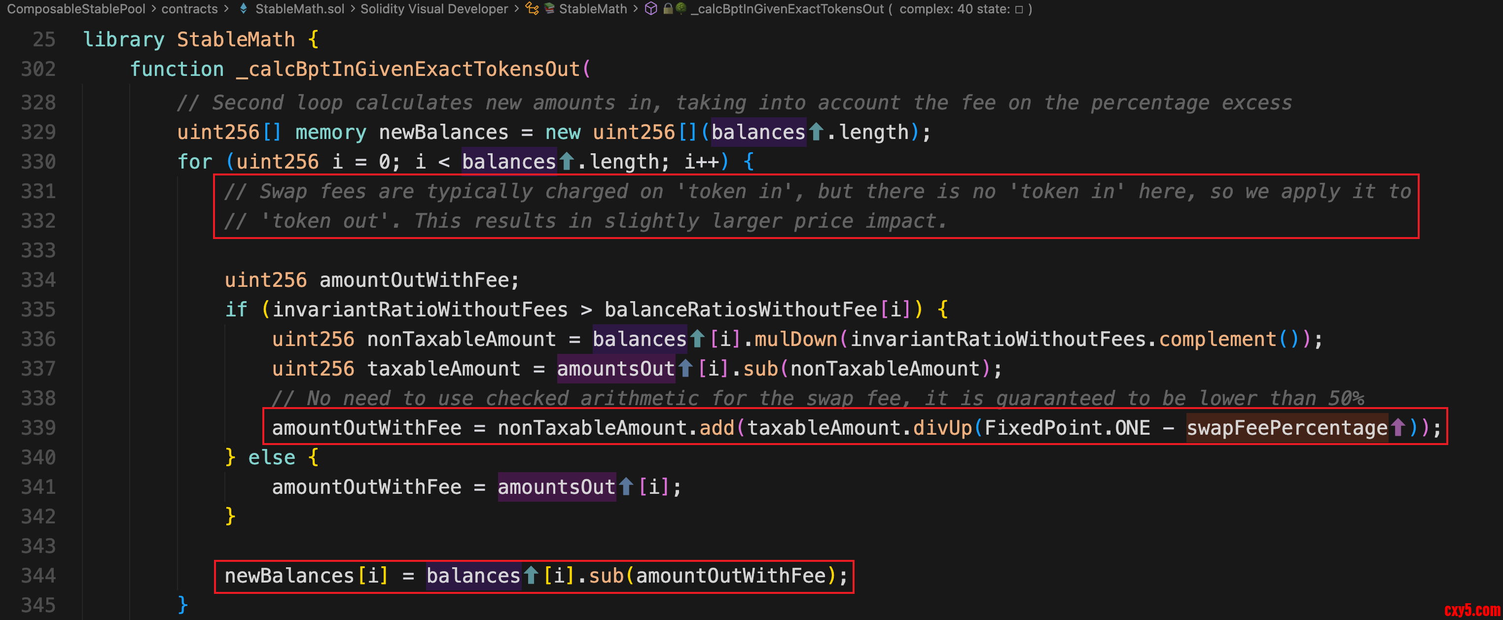Click the purple cube method icon
1503x620 pixels.
click(651, 9)
